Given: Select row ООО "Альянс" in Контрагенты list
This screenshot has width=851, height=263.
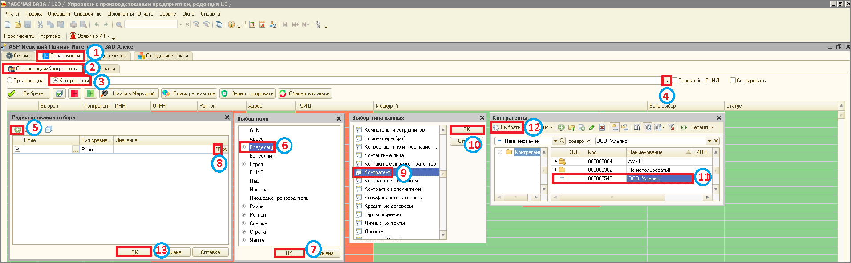Looking at the screenshot, I should coord(622,178).
